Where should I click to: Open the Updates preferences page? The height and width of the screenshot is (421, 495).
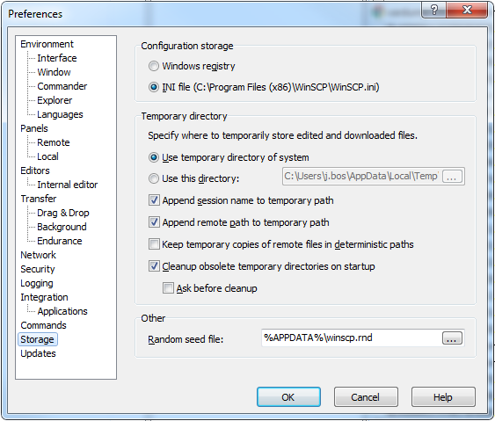38,353
